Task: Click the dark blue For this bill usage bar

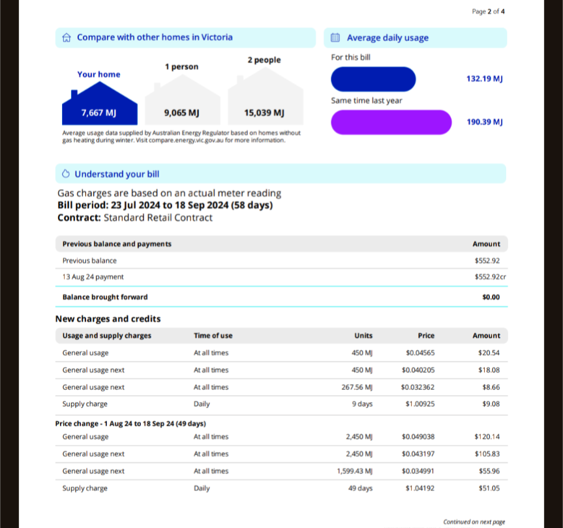Action: click(373, 79)
